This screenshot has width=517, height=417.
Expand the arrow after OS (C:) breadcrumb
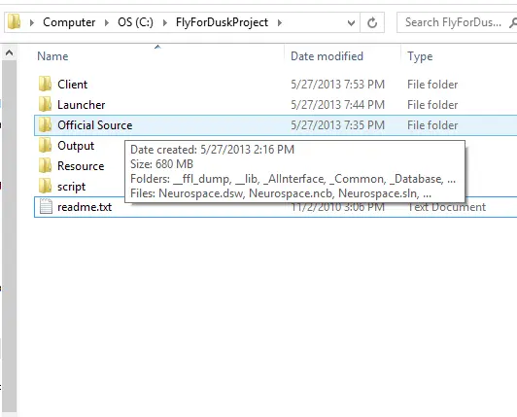click(x=165, y=22)
